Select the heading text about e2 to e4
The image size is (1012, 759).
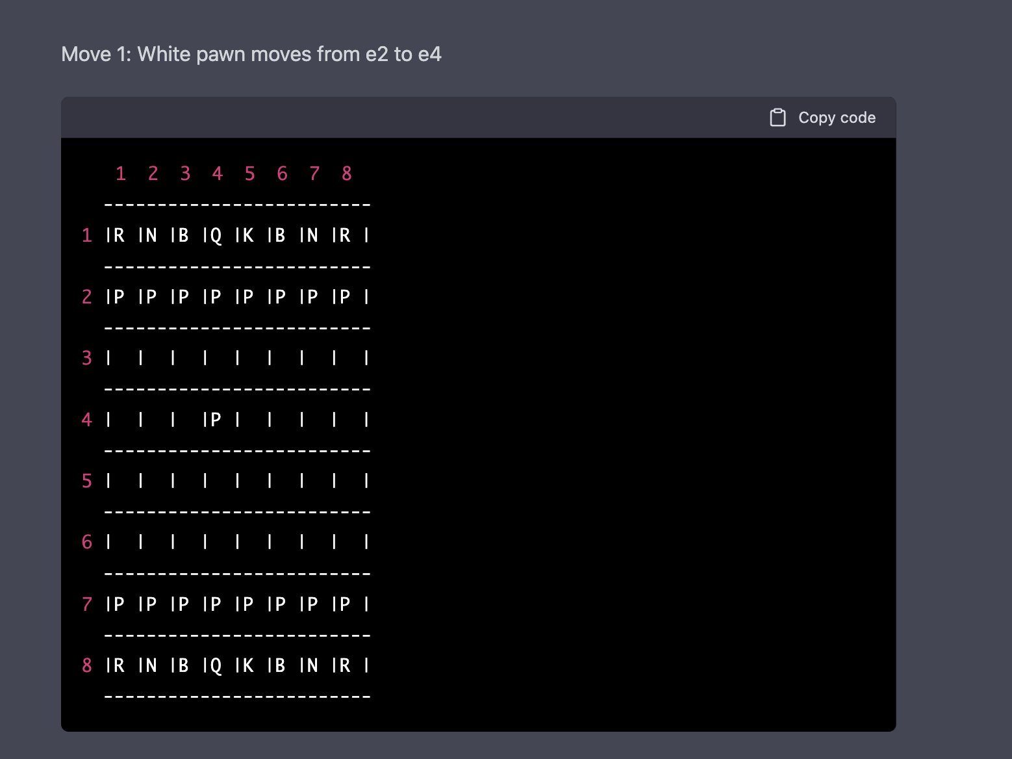coord(251,54)
